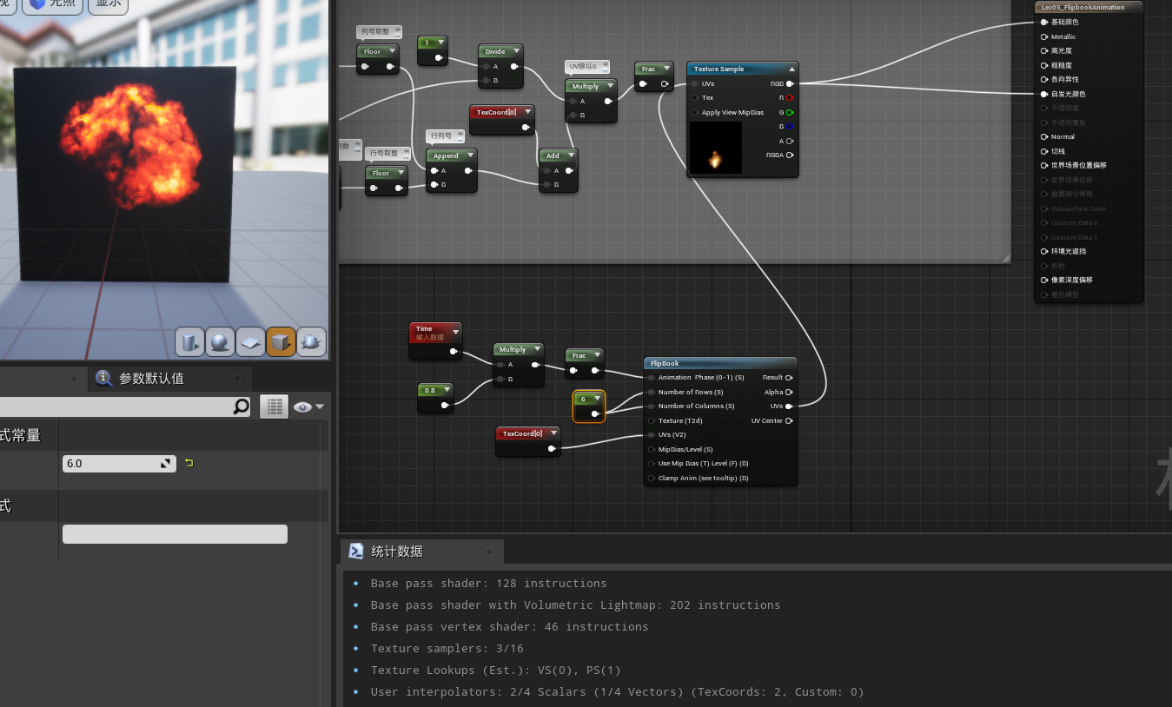This screenshot has height=707, width=1172.
Task: Click the 'Texture samplers: 3/16' stats line
Action: click(x=447, y=648)
